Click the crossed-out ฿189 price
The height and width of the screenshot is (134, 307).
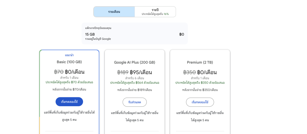pyautogui.click(x=123, y=72)
